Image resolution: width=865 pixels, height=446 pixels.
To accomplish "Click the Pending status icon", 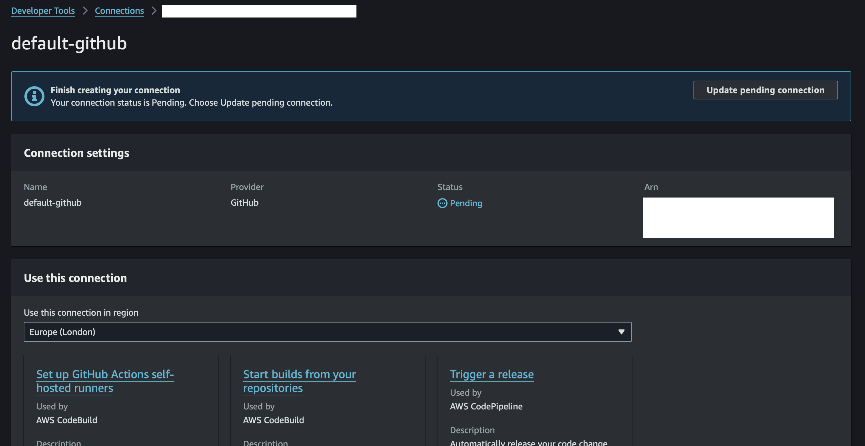I will [x=442, y=203].
